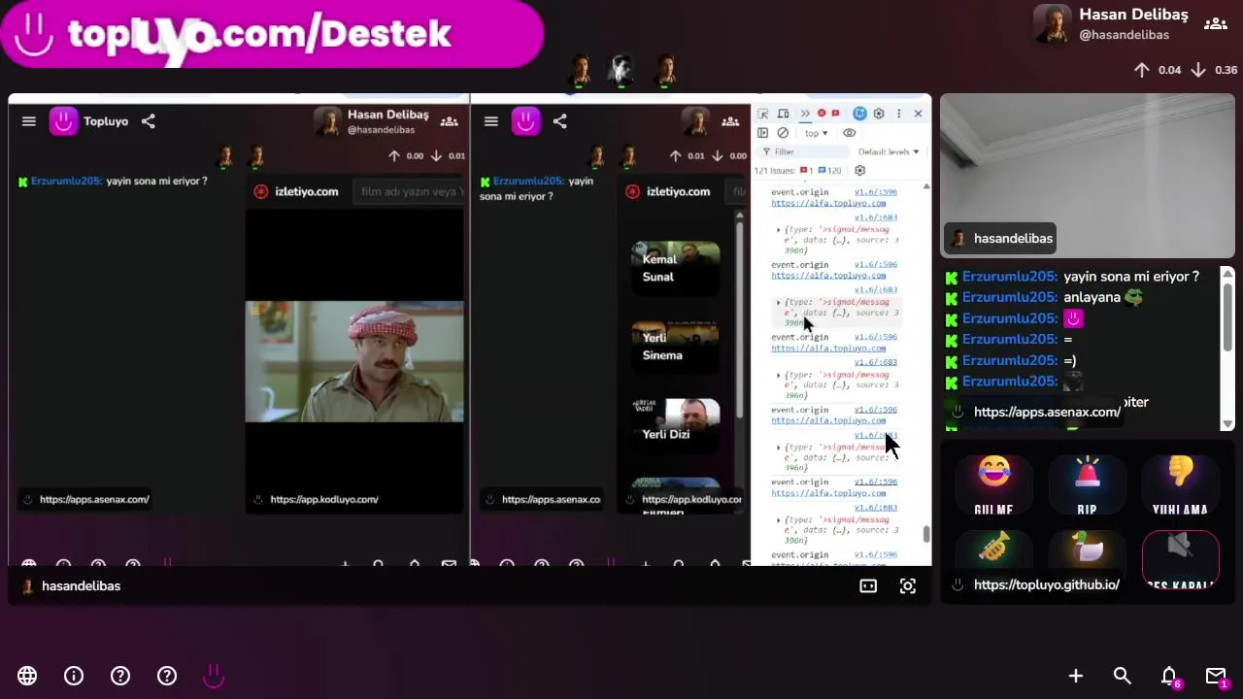Open the Yerli Sinema category
Image resolution: width=1243 pixels, height=699 pixels.
tap(676, 347)
